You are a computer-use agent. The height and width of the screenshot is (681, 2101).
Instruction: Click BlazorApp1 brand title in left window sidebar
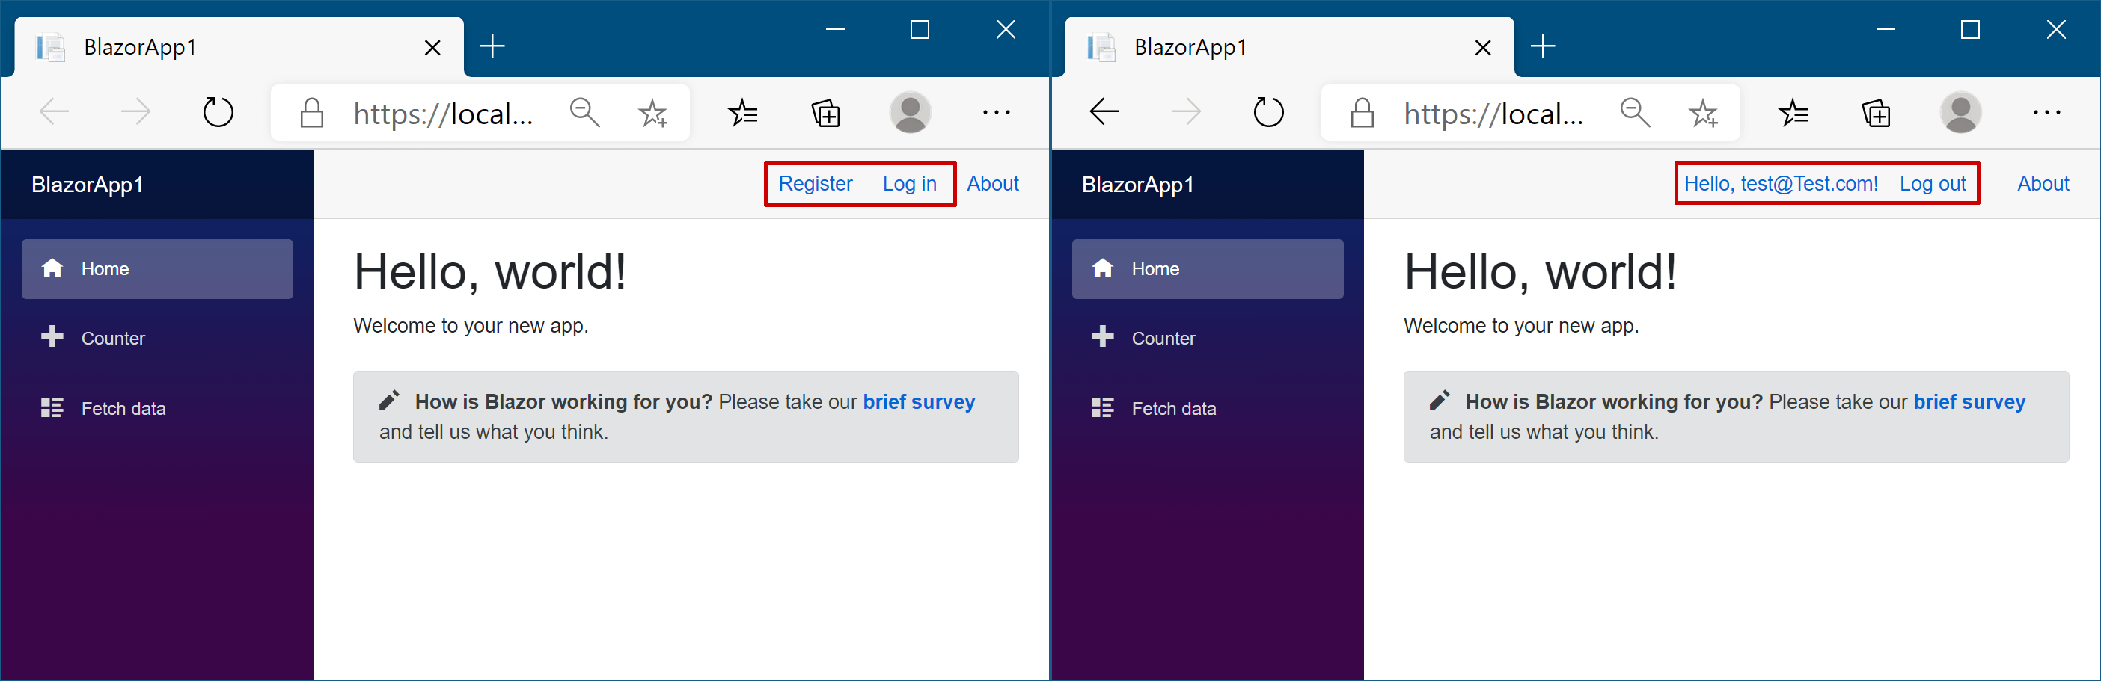tap(88, 185)
